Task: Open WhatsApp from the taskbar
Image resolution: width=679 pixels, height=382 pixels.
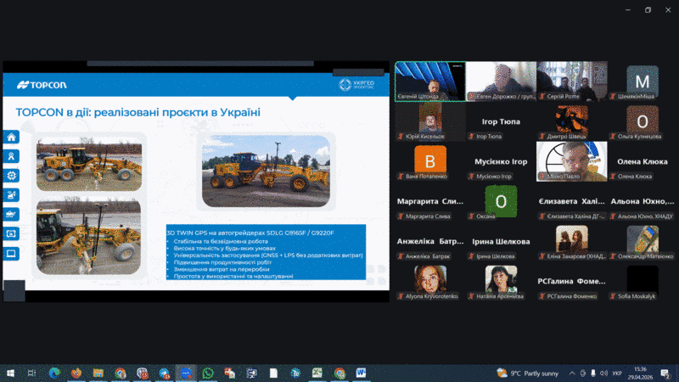Action: [208, 373]
